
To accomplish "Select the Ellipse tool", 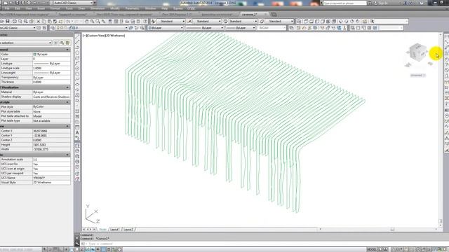I will pyautogui.click(x=77, y=84).
